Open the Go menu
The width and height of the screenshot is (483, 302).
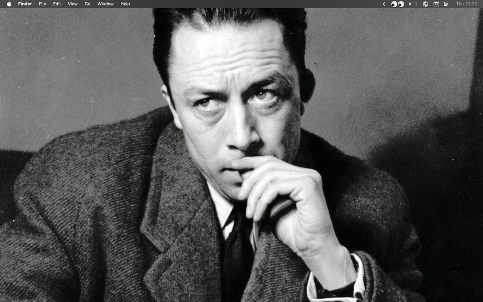click(88, 4)
